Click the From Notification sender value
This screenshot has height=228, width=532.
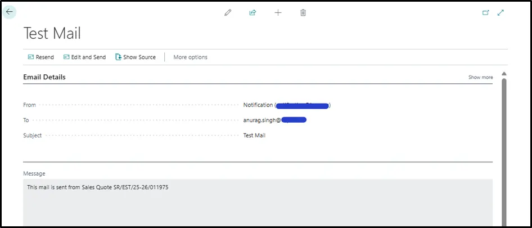[x=287, y=105]
